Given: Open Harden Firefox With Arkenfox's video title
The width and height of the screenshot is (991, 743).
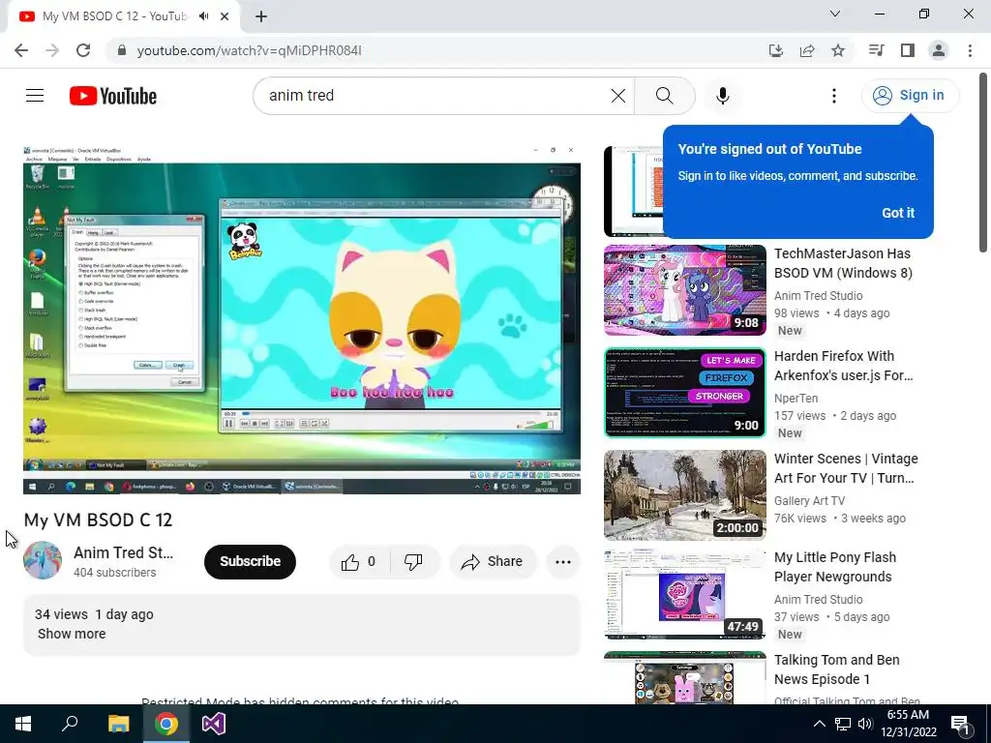Looking at the screenshot, I should pos(844,366).
